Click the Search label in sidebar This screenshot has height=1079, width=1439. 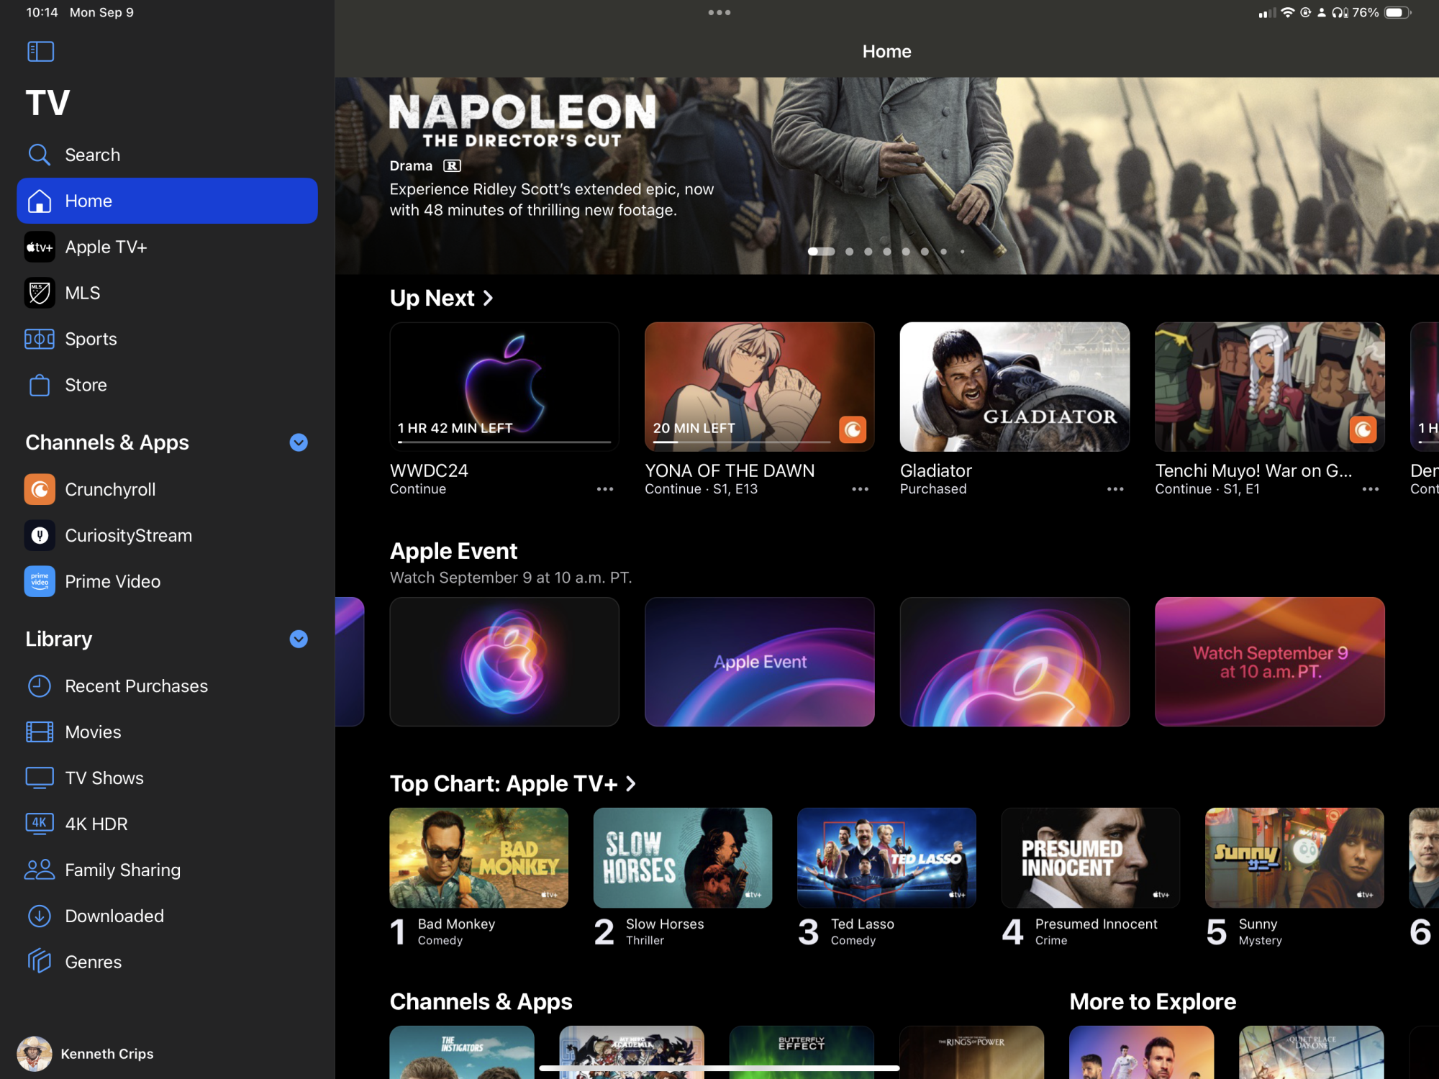[x=92, y=155]
